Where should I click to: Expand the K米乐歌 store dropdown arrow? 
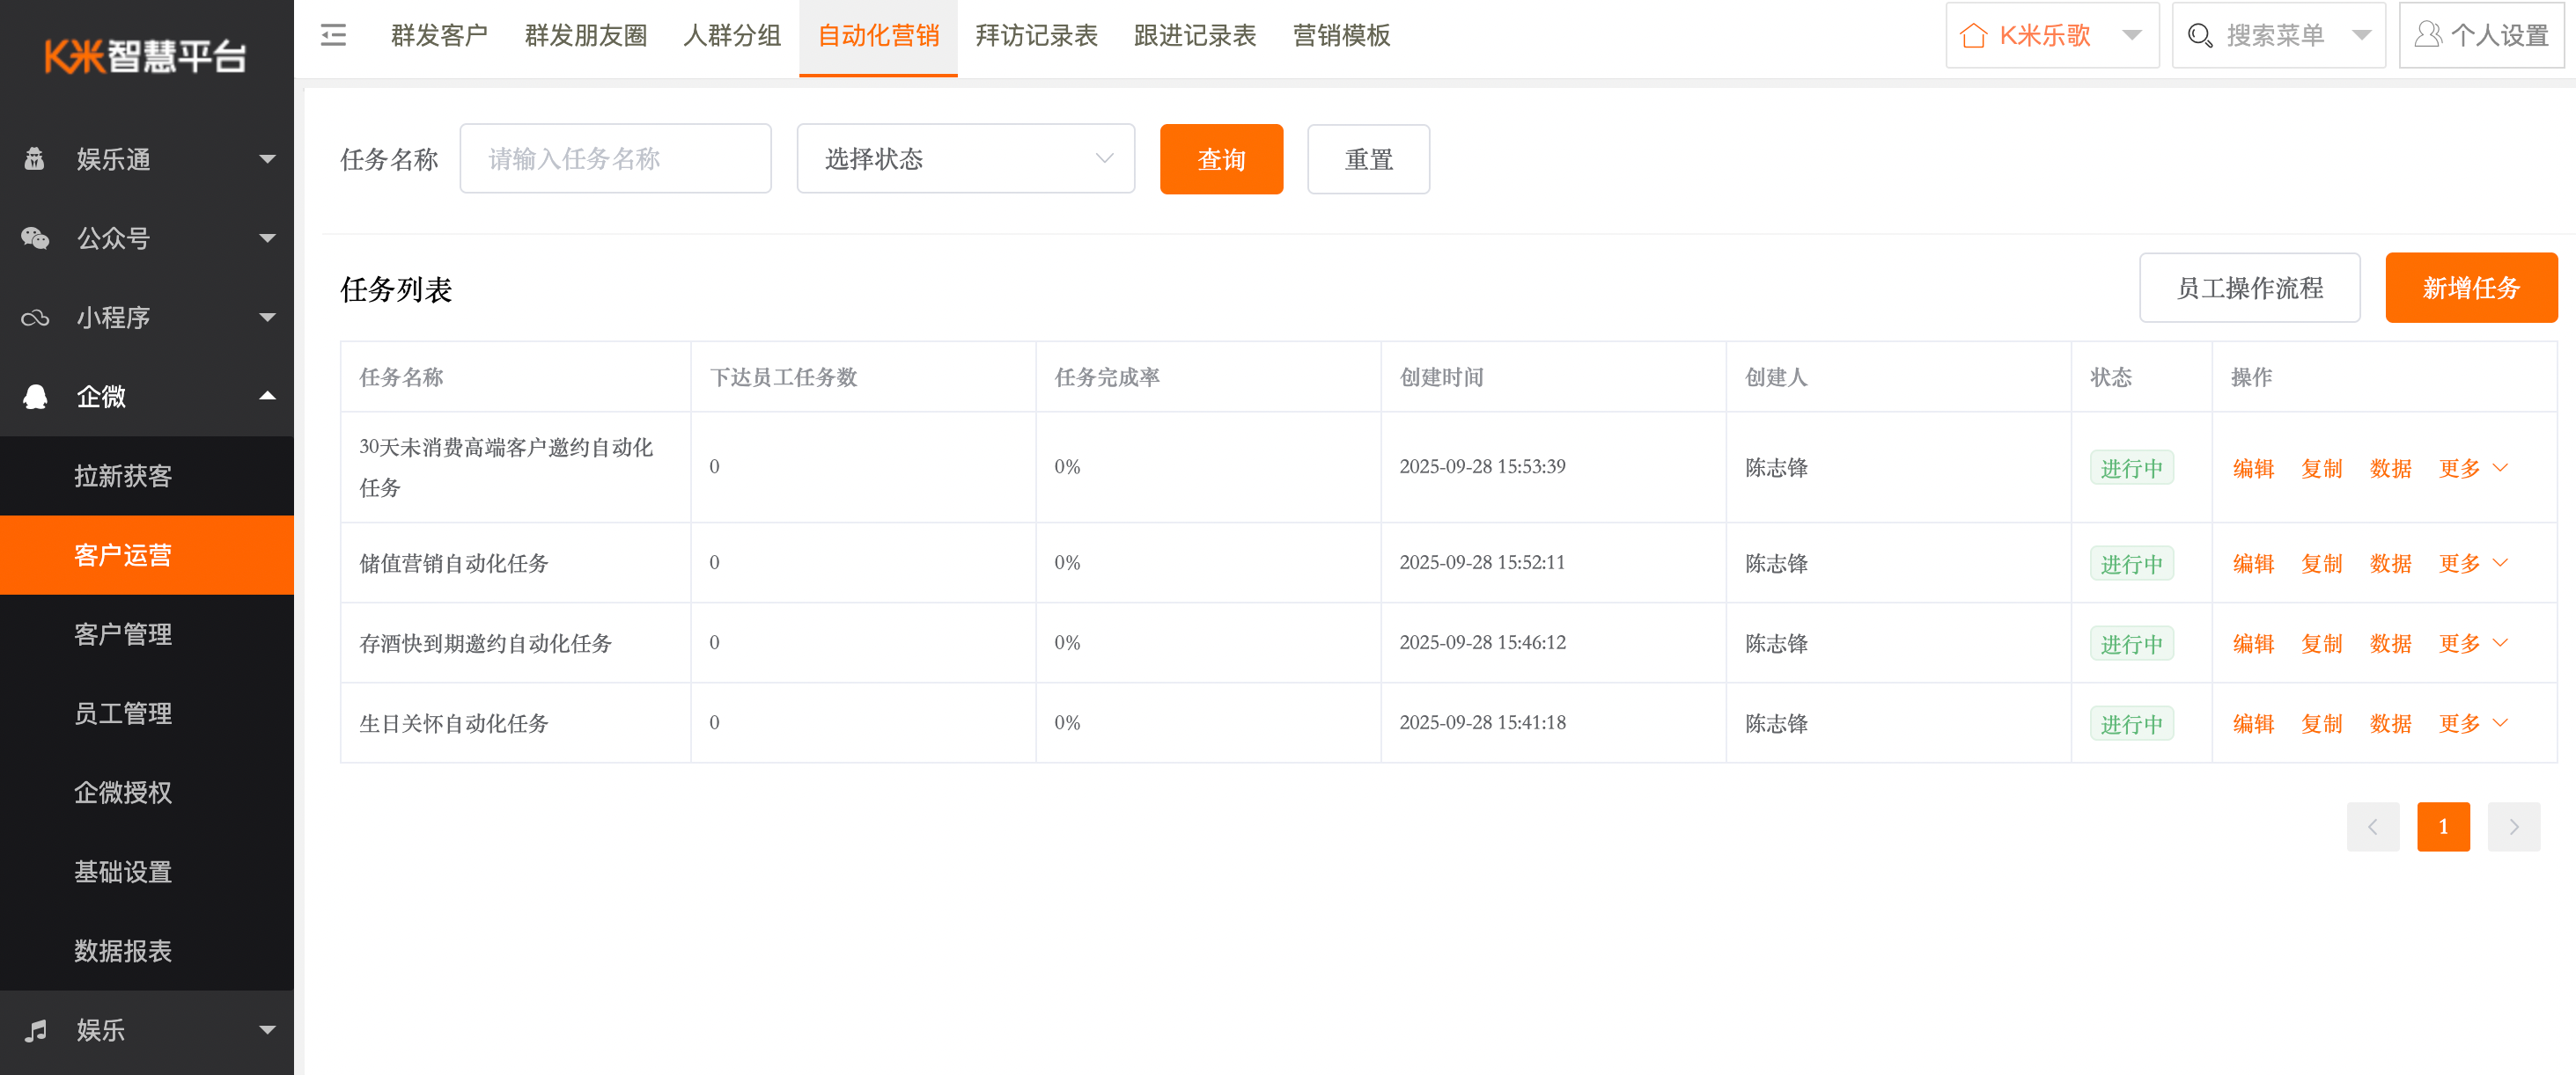click(x=2131, y=36)
